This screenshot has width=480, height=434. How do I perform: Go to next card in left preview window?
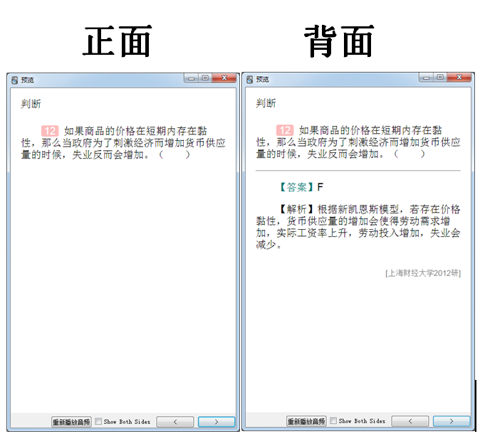(216, 422)
